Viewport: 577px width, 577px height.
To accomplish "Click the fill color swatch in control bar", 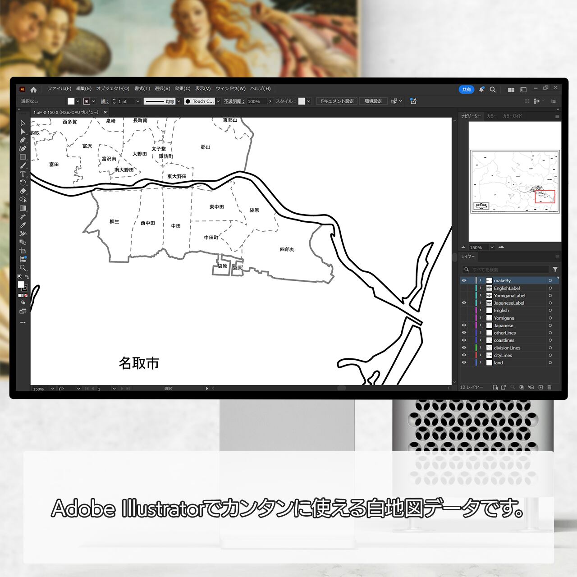I will pos(71,101).
